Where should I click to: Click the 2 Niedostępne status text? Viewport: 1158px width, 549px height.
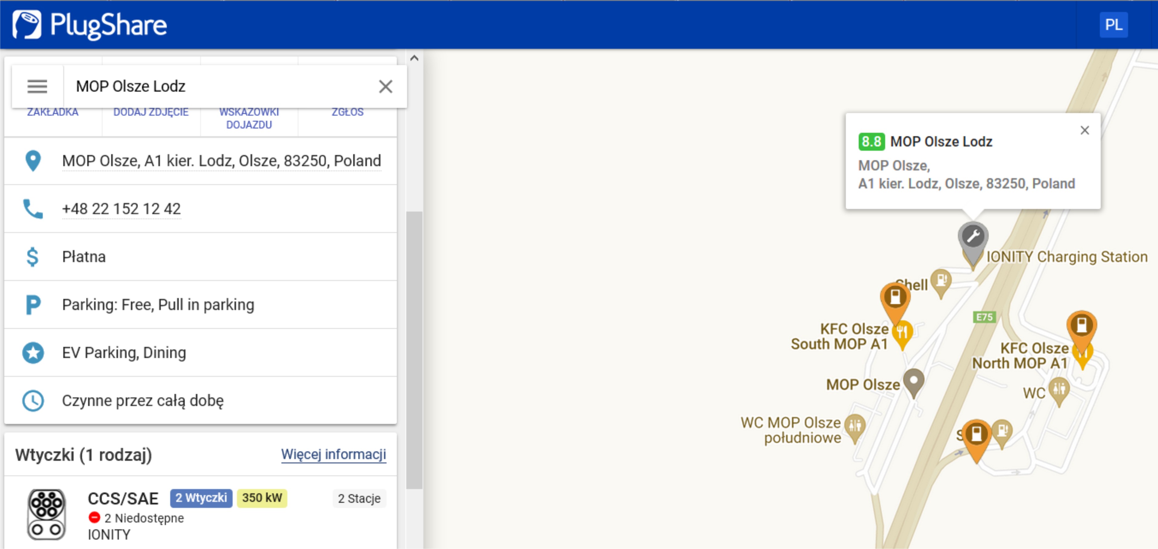[x=144, y=518]
